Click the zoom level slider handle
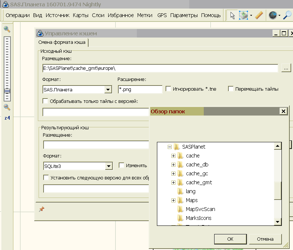Screen dimensions: 293x250 (7, 91)
